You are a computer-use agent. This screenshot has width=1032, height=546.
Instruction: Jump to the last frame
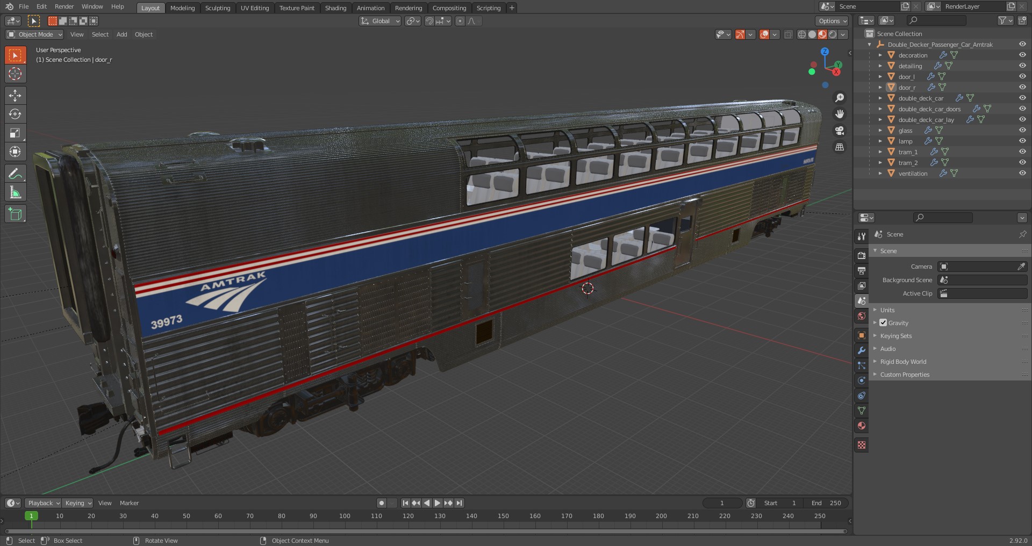coord(459,503)
